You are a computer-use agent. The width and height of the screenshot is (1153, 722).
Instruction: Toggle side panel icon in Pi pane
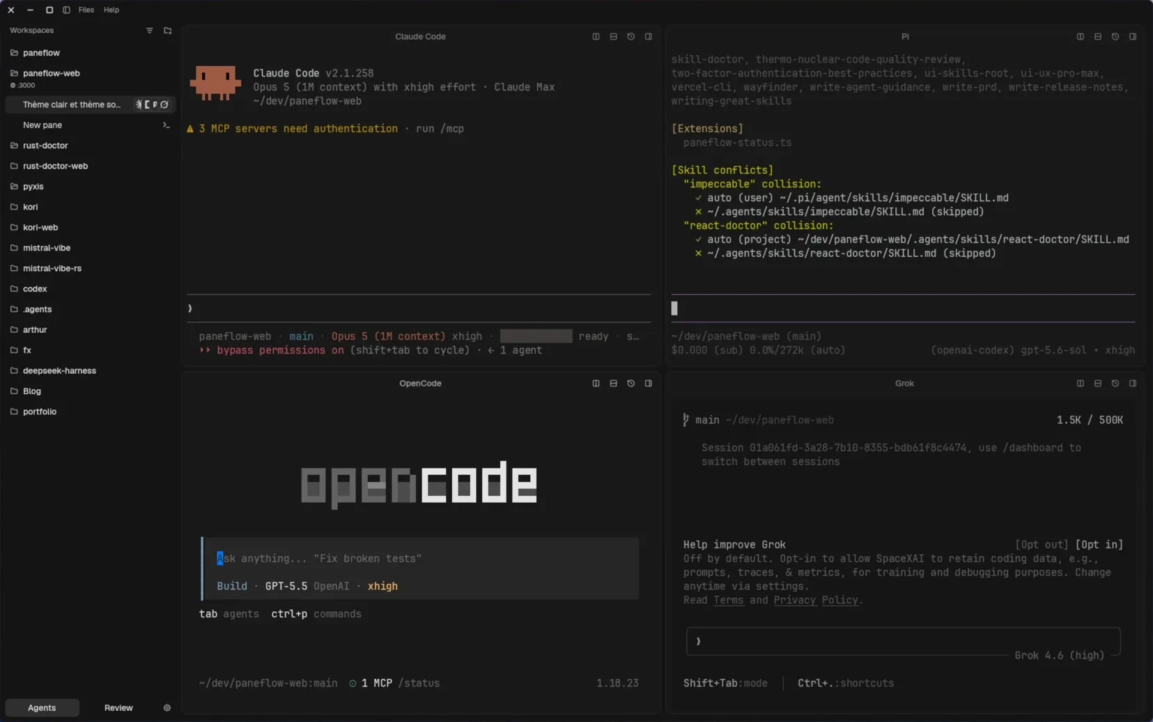1132,37
